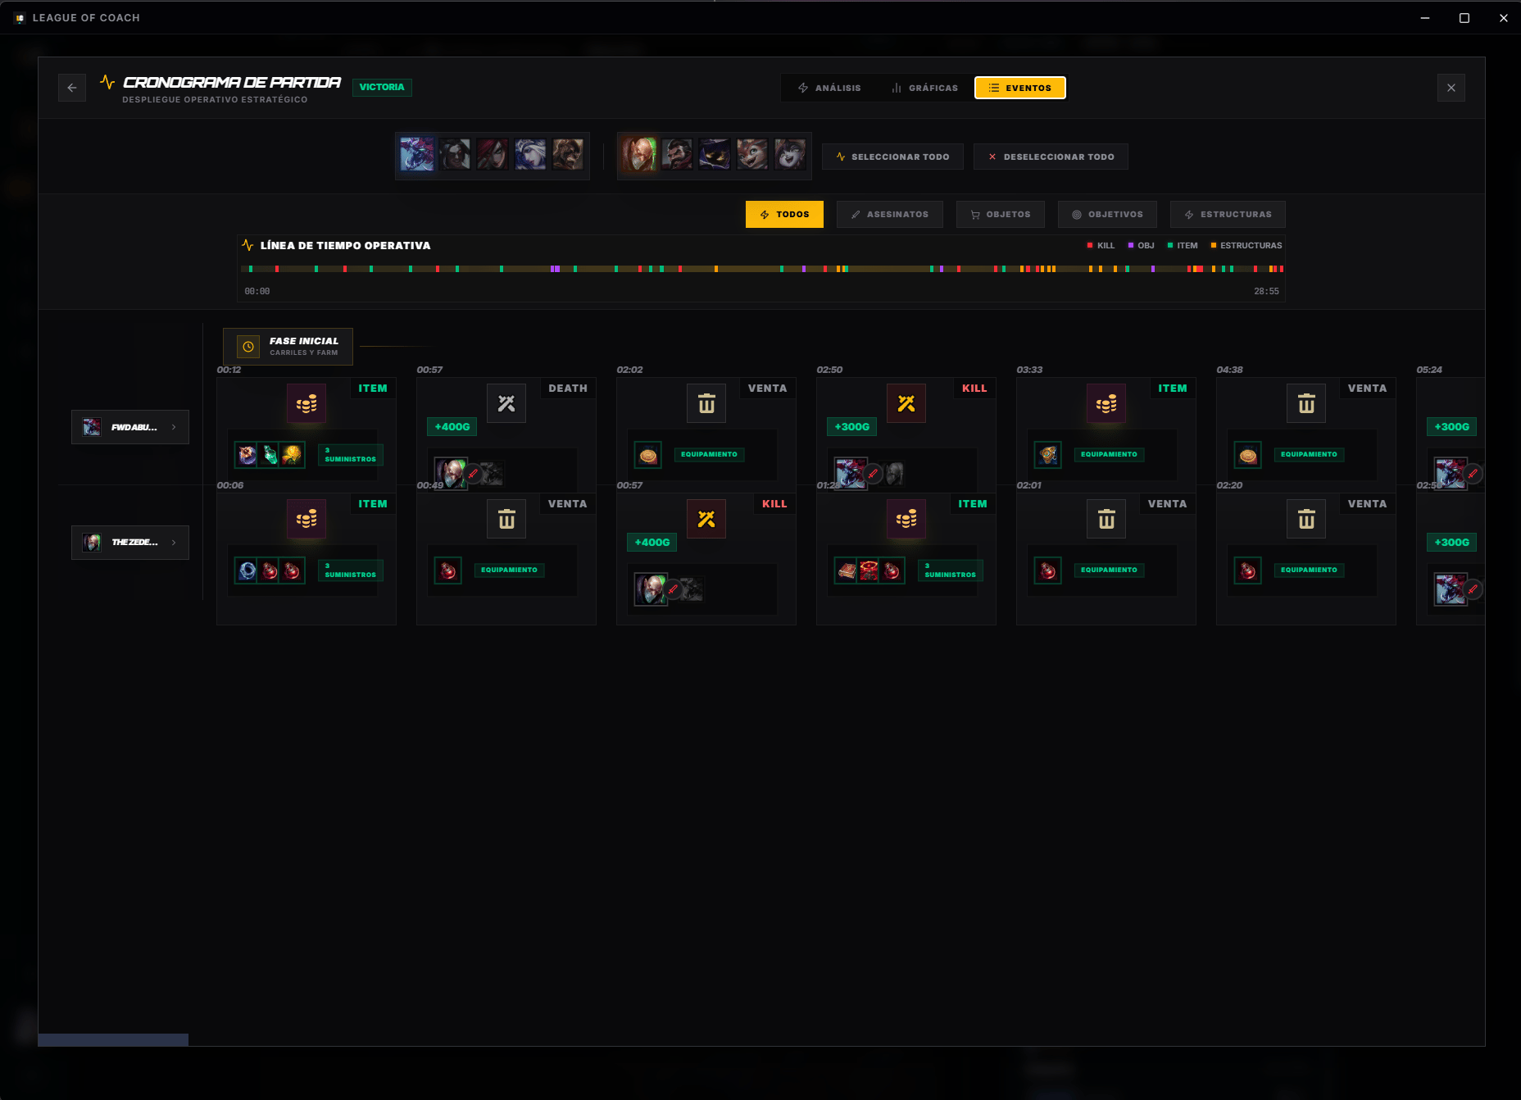
Task: Toggle the highlighted first portrait of the right team
Action: pos(638,154)
